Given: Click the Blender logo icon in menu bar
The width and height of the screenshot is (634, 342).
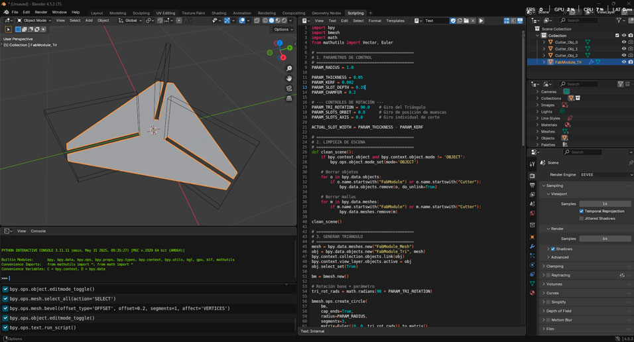Looking at the screenshot, I should tap(5, 12).
